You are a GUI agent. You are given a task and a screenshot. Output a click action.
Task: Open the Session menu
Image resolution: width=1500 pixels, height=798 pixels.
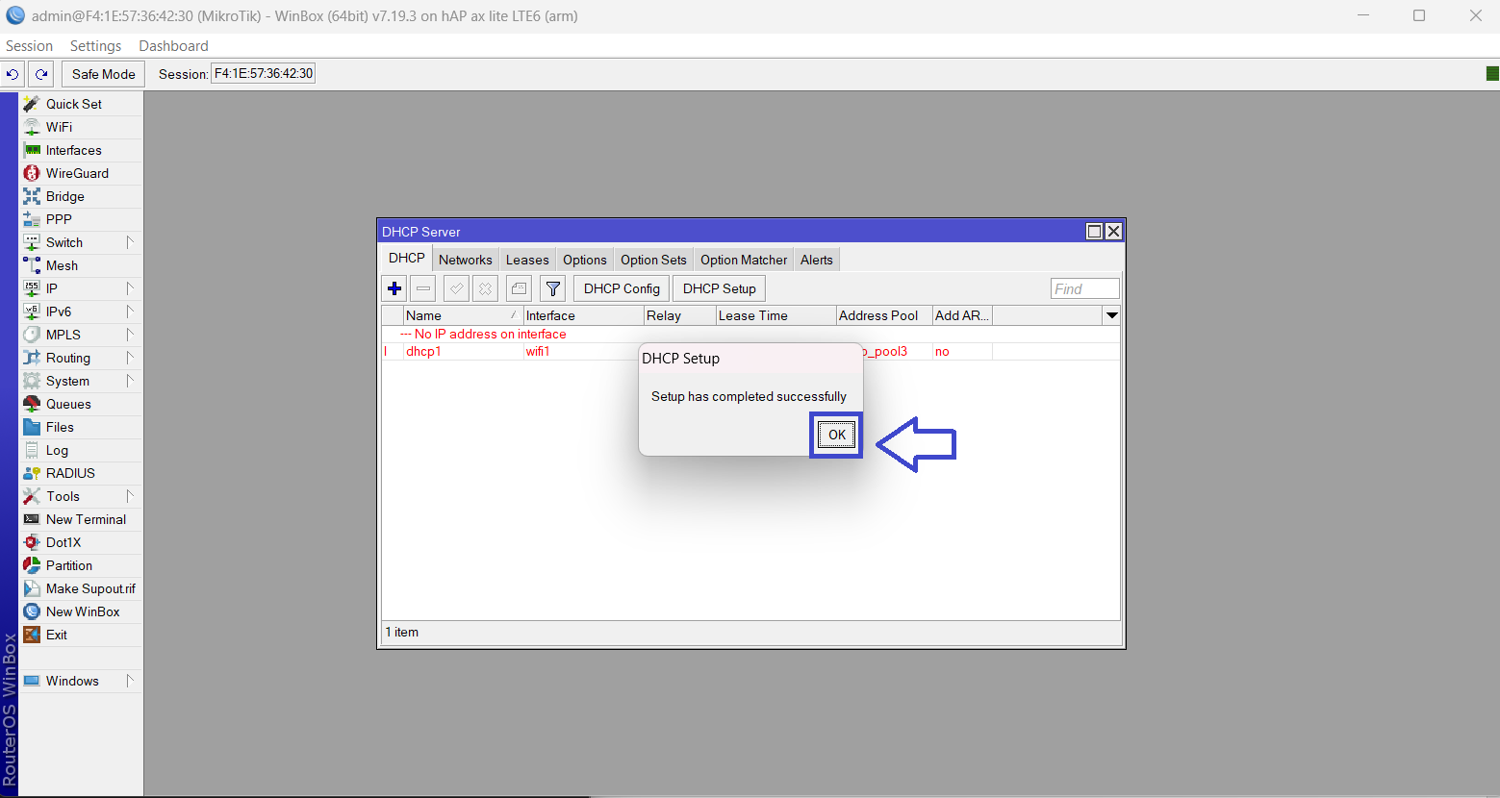click(x=29, y=46)
